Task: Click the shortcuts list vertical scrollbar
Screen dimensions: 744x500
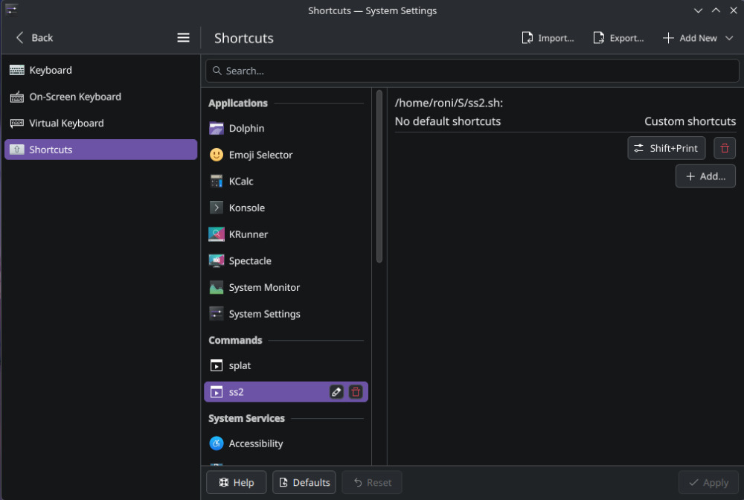Action: tap(379, 176)
